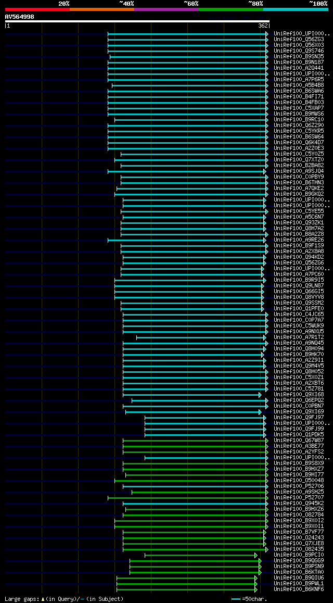Click the green alignment bar for UniRef100_B9PCI0
This screenshot has height=603, width=333.
[x=201, y=555]
